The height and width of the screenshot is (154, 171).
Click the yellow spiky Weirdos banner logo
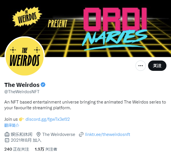[x=27, y=17]
